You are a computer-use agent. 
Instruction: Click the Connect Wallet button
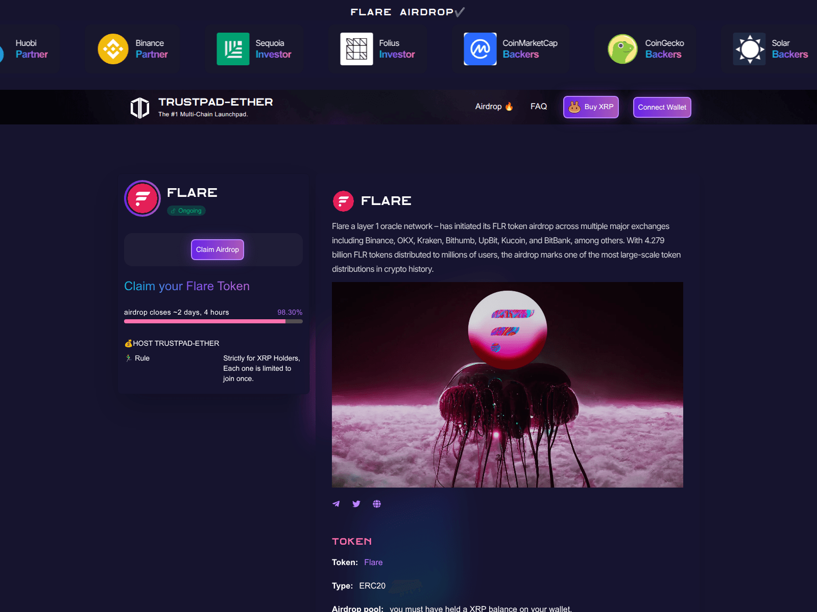pos(662,107)
